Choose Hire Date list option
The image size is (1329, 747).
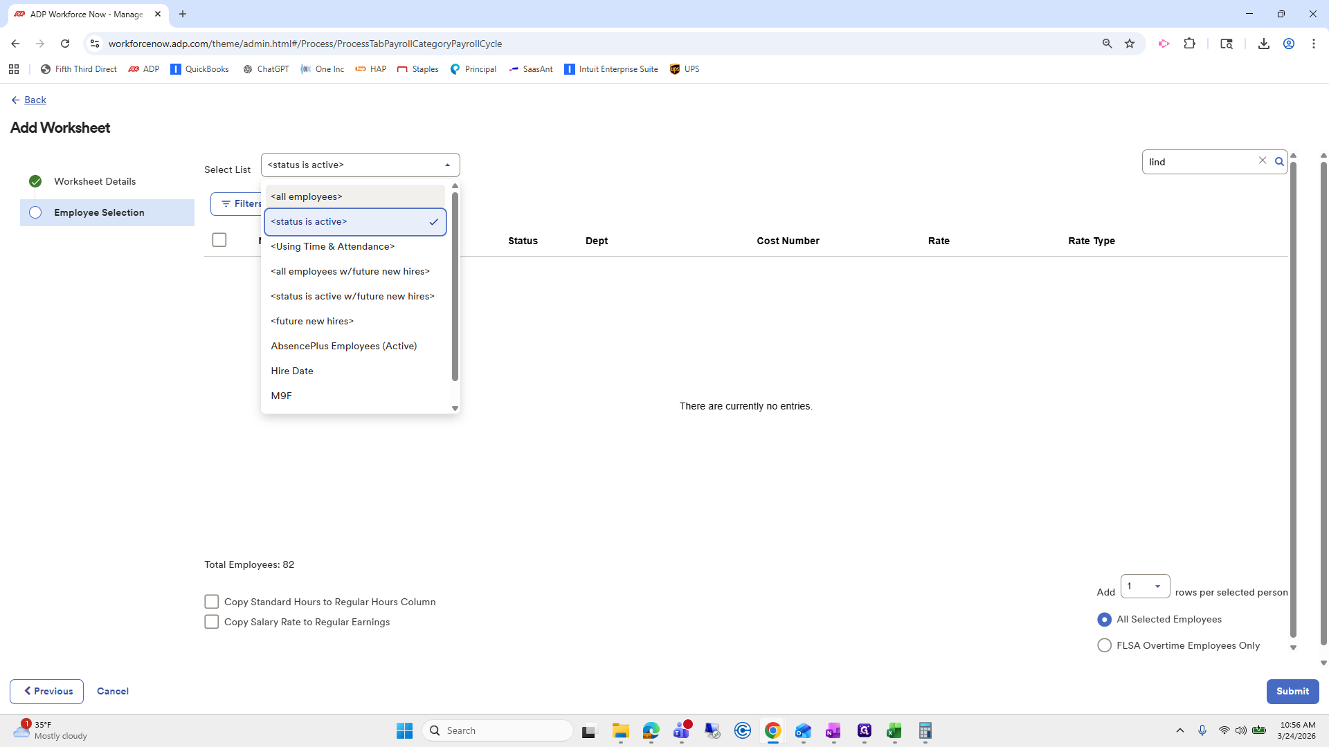click(355, 371)
